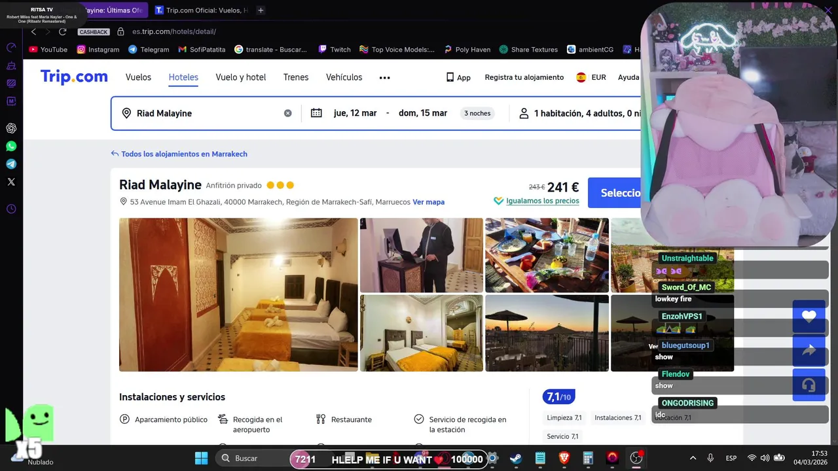Screen dimensions: 838x471
Task: Open a new tab with plus button
Action: 261,10
